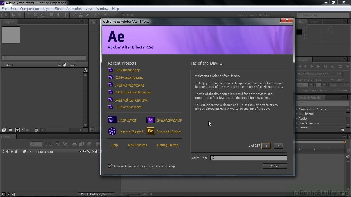Open recent project 0205-timeline.aep

(128, 70)
